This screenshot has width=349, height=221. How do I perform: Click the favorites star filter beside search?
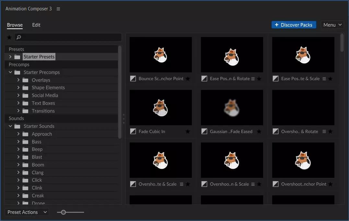point(9,37)
